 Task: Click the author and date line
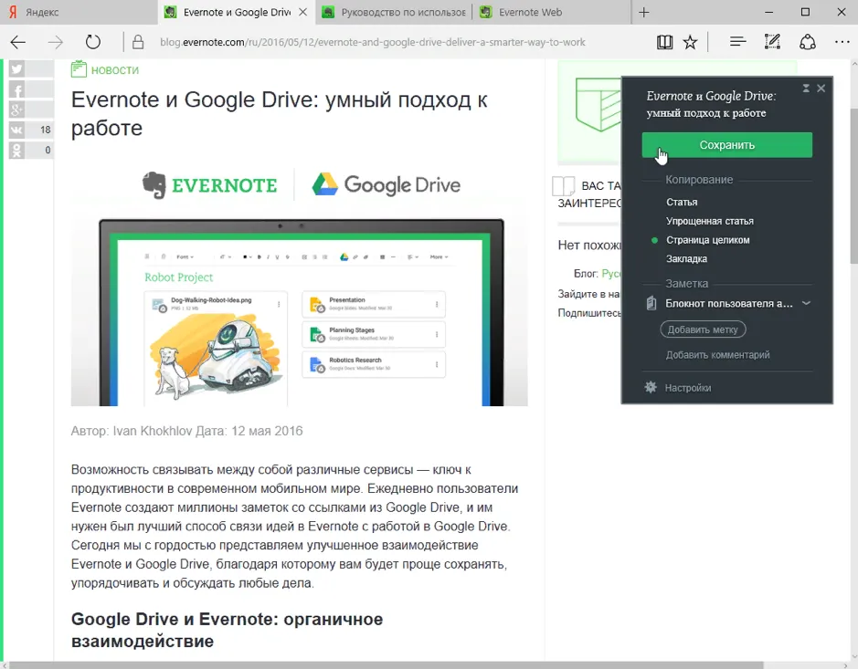pos(186,431)
